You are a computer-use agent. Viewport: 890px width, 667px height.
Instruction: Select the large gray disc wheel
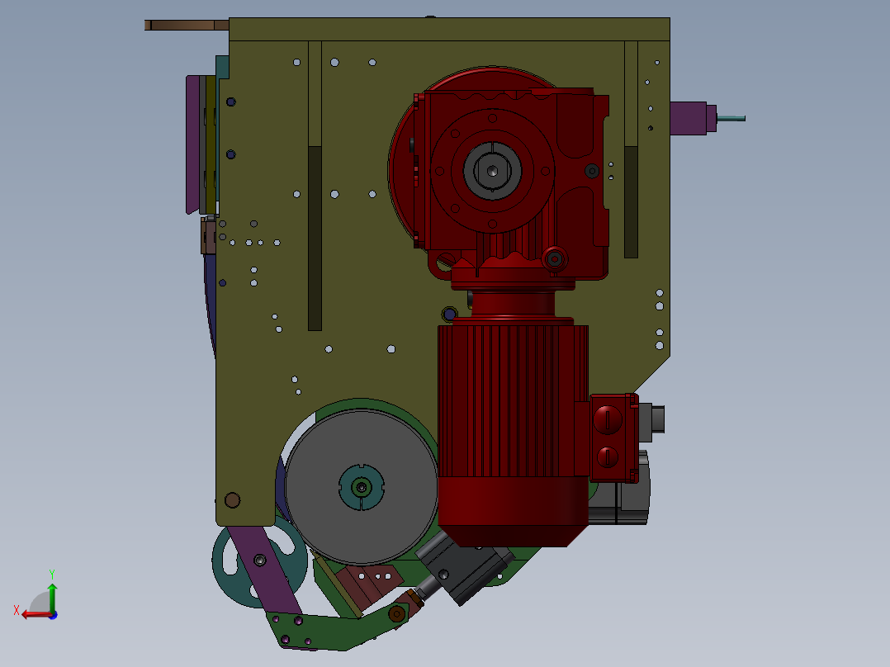pos(362,487)
